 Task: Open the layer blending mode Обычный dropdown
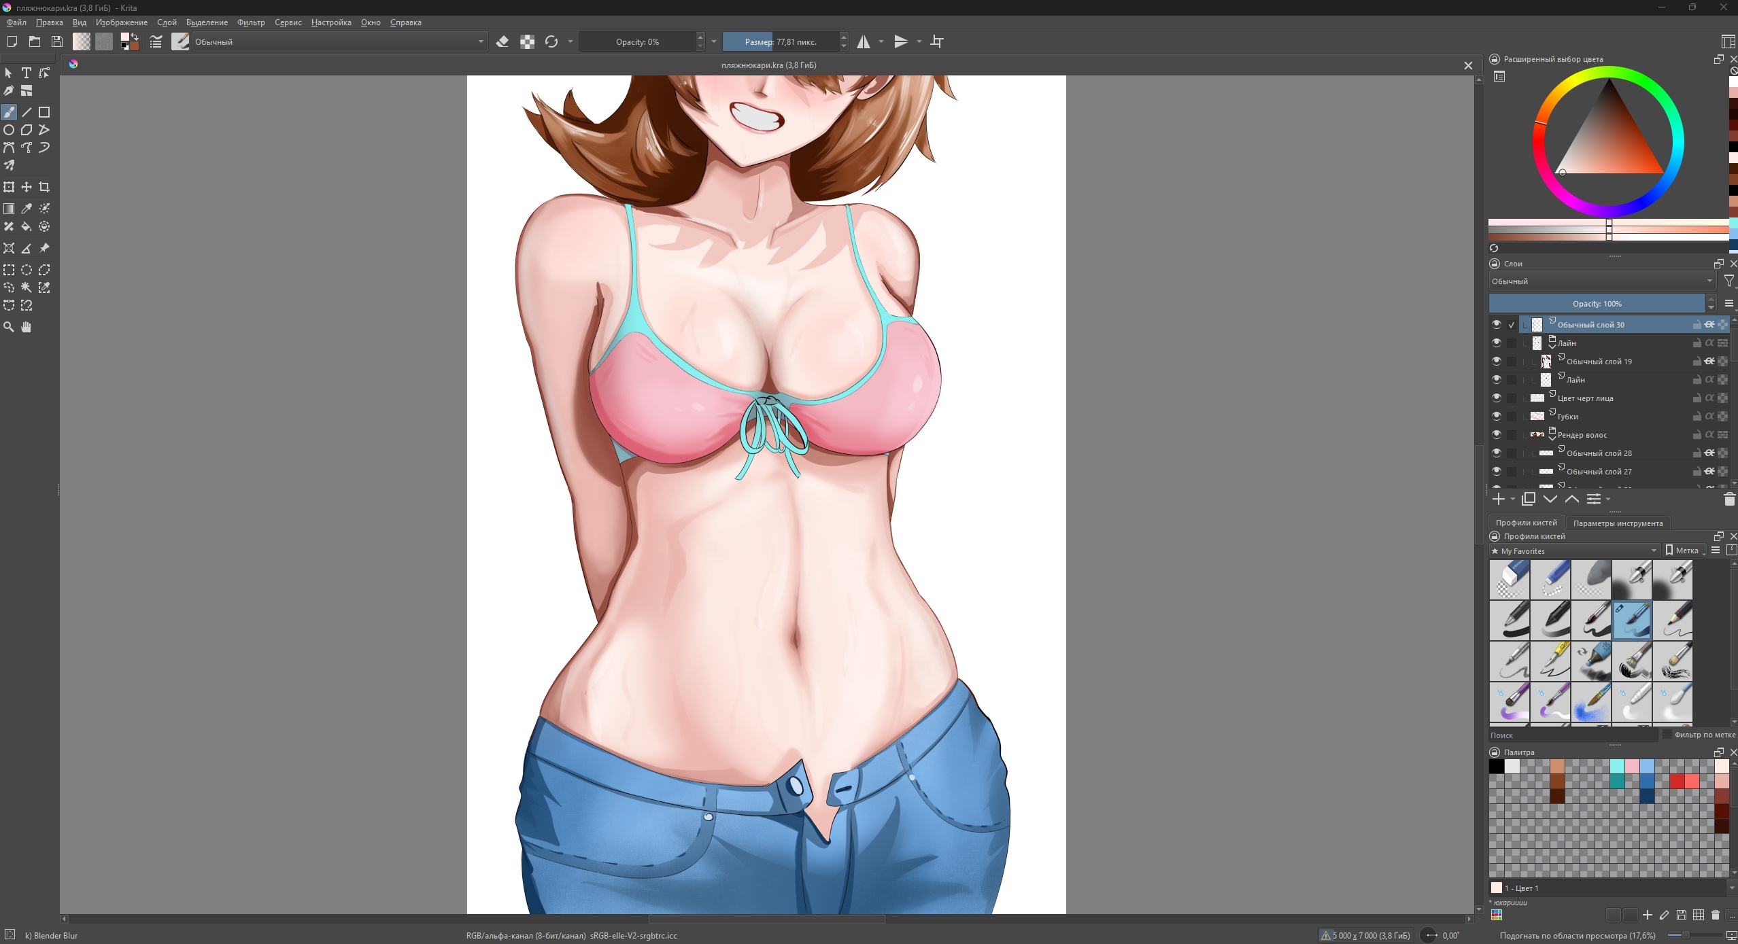pyautogui.click(x=1601, y=281)
